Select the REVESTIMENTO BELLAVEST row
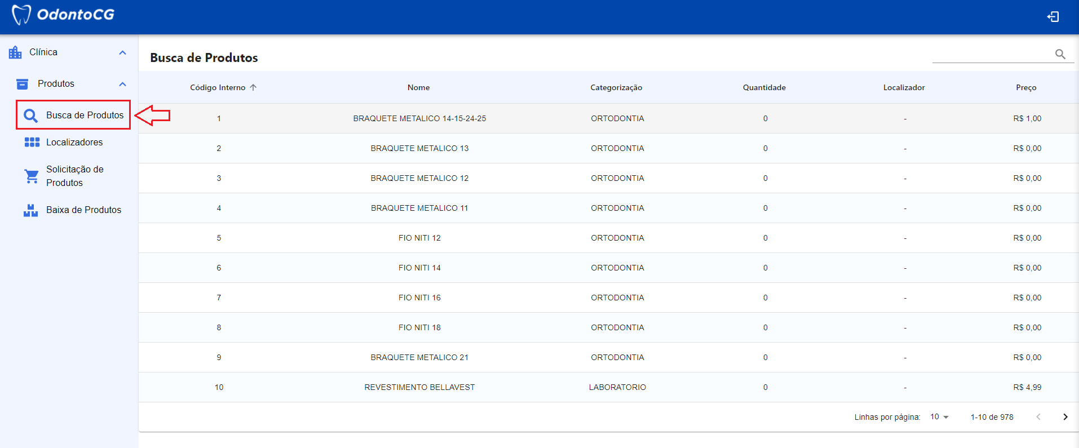This screenshot has height=448, width=1079. coord(419,387)
